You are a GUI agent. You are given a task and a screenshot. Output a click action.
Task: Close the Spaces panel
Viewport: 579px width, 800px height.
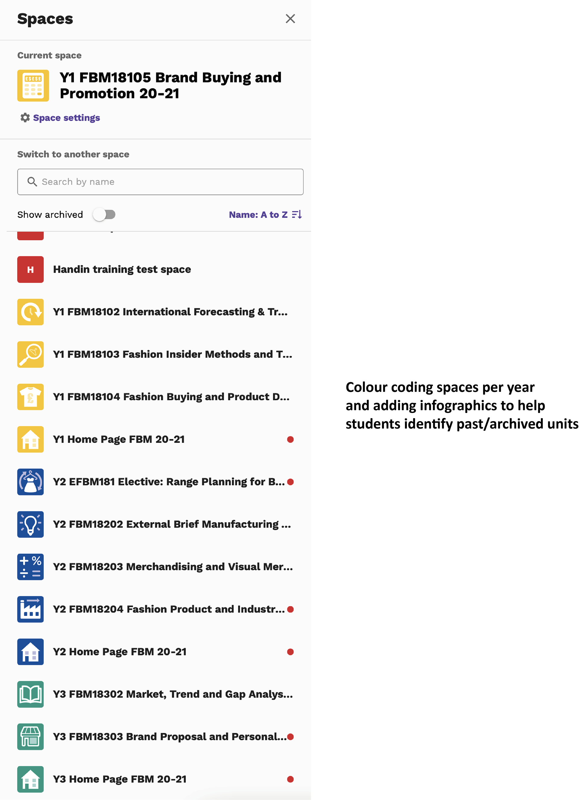(290, 19)
